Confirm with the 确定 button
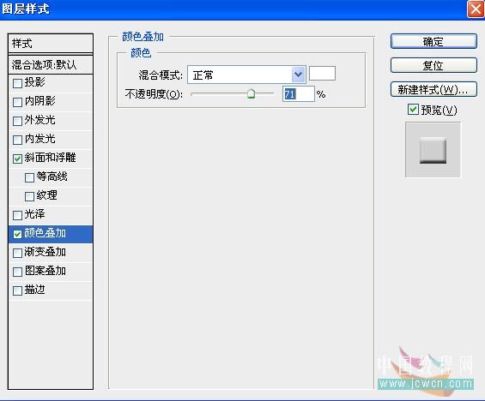Screen dimensions: 485x401 (433, 41)
